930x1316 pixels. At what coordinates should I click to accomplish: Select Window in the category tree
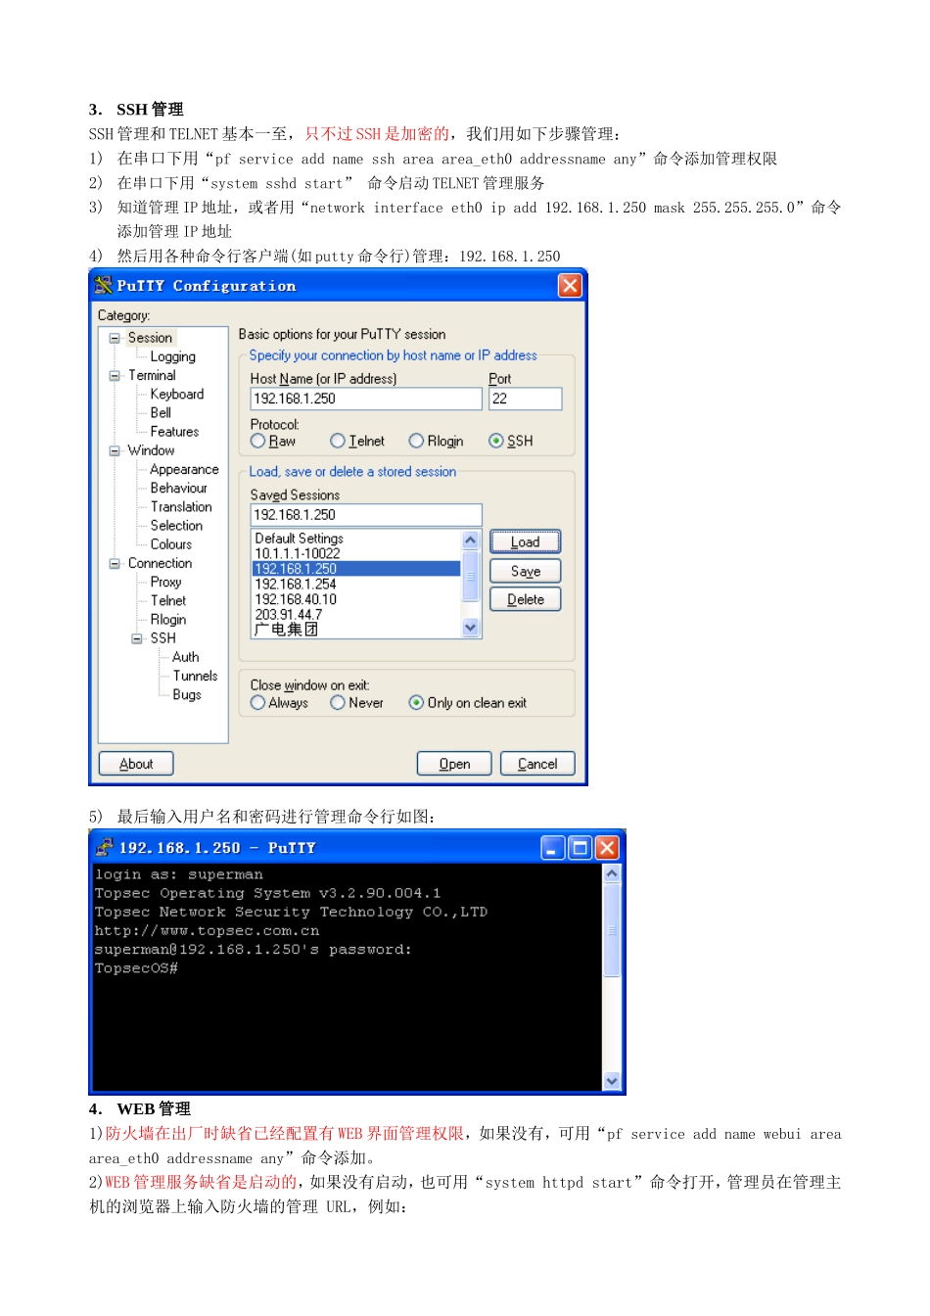coord(151,450)
